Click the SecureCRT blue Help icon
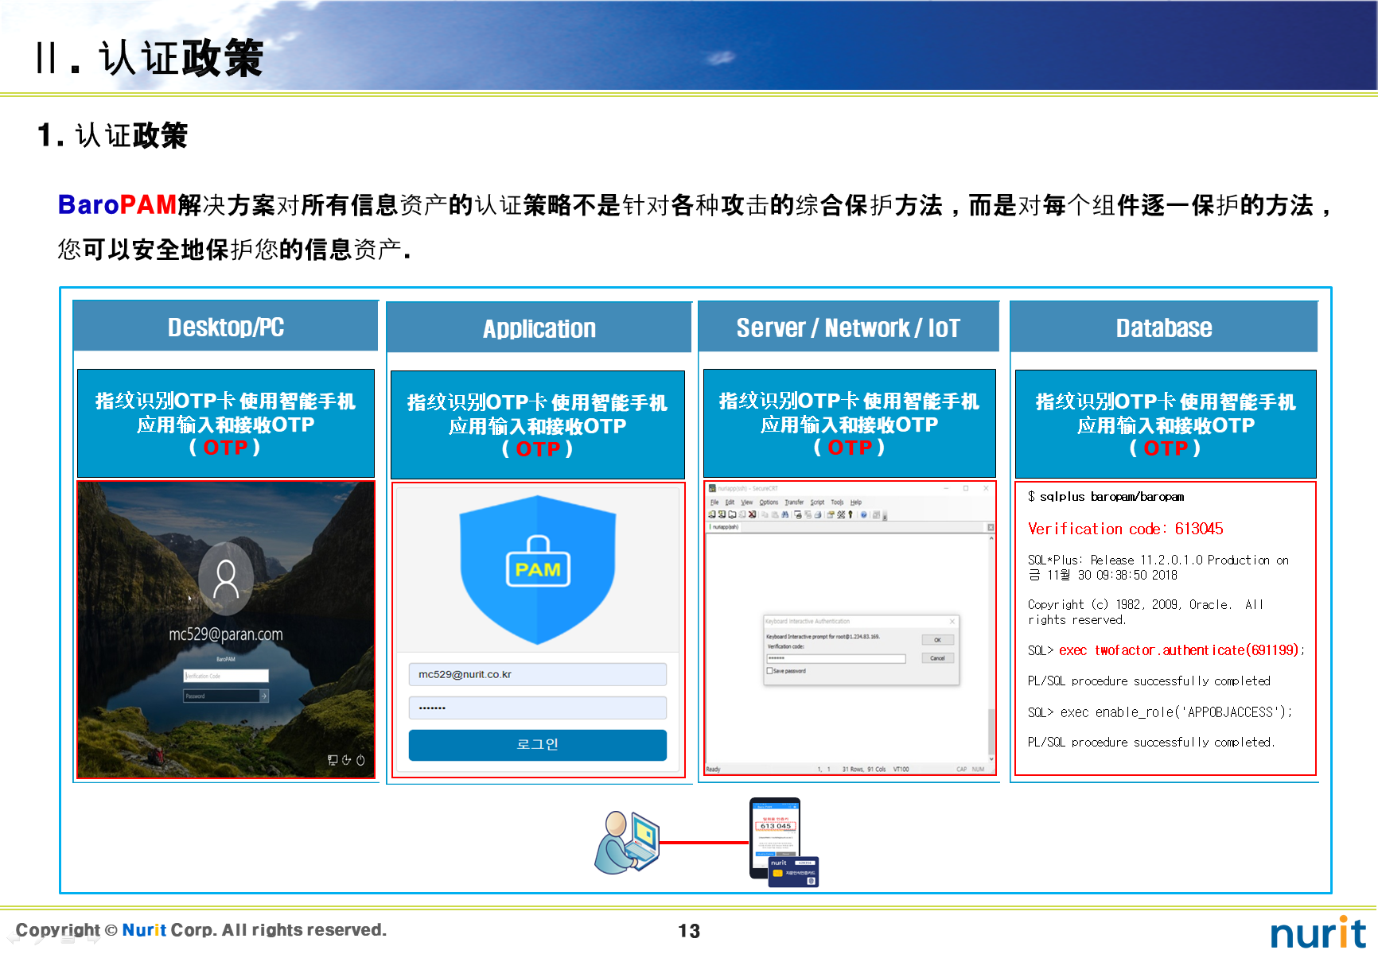The image size is (1378, 954). 864,514
